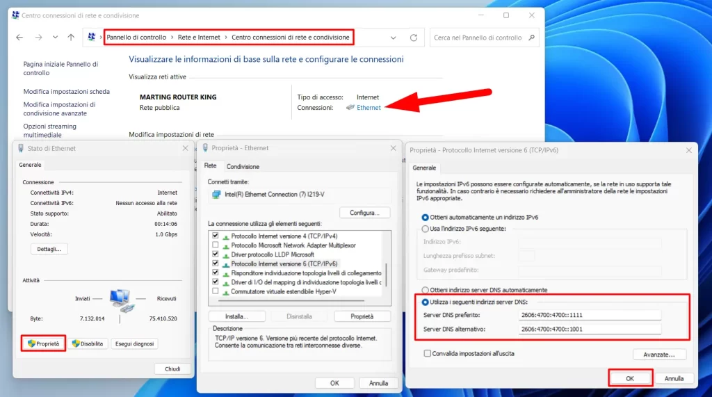Image resolution: width=712 pixels, height=397 pixels.
Task: Expand address bar history dropdown
Action: [x=394, y=38]
